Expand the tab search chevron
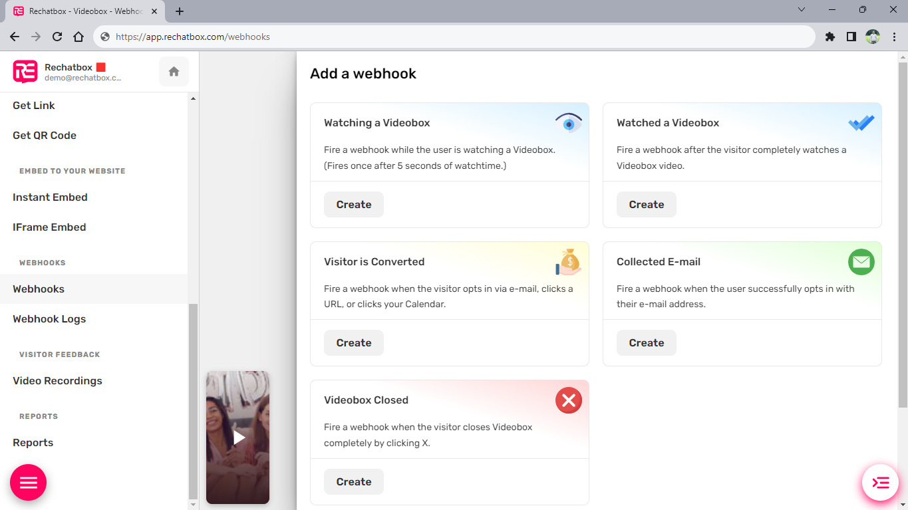This screenshot has width=908, height=510. click(x=802, y=10)
